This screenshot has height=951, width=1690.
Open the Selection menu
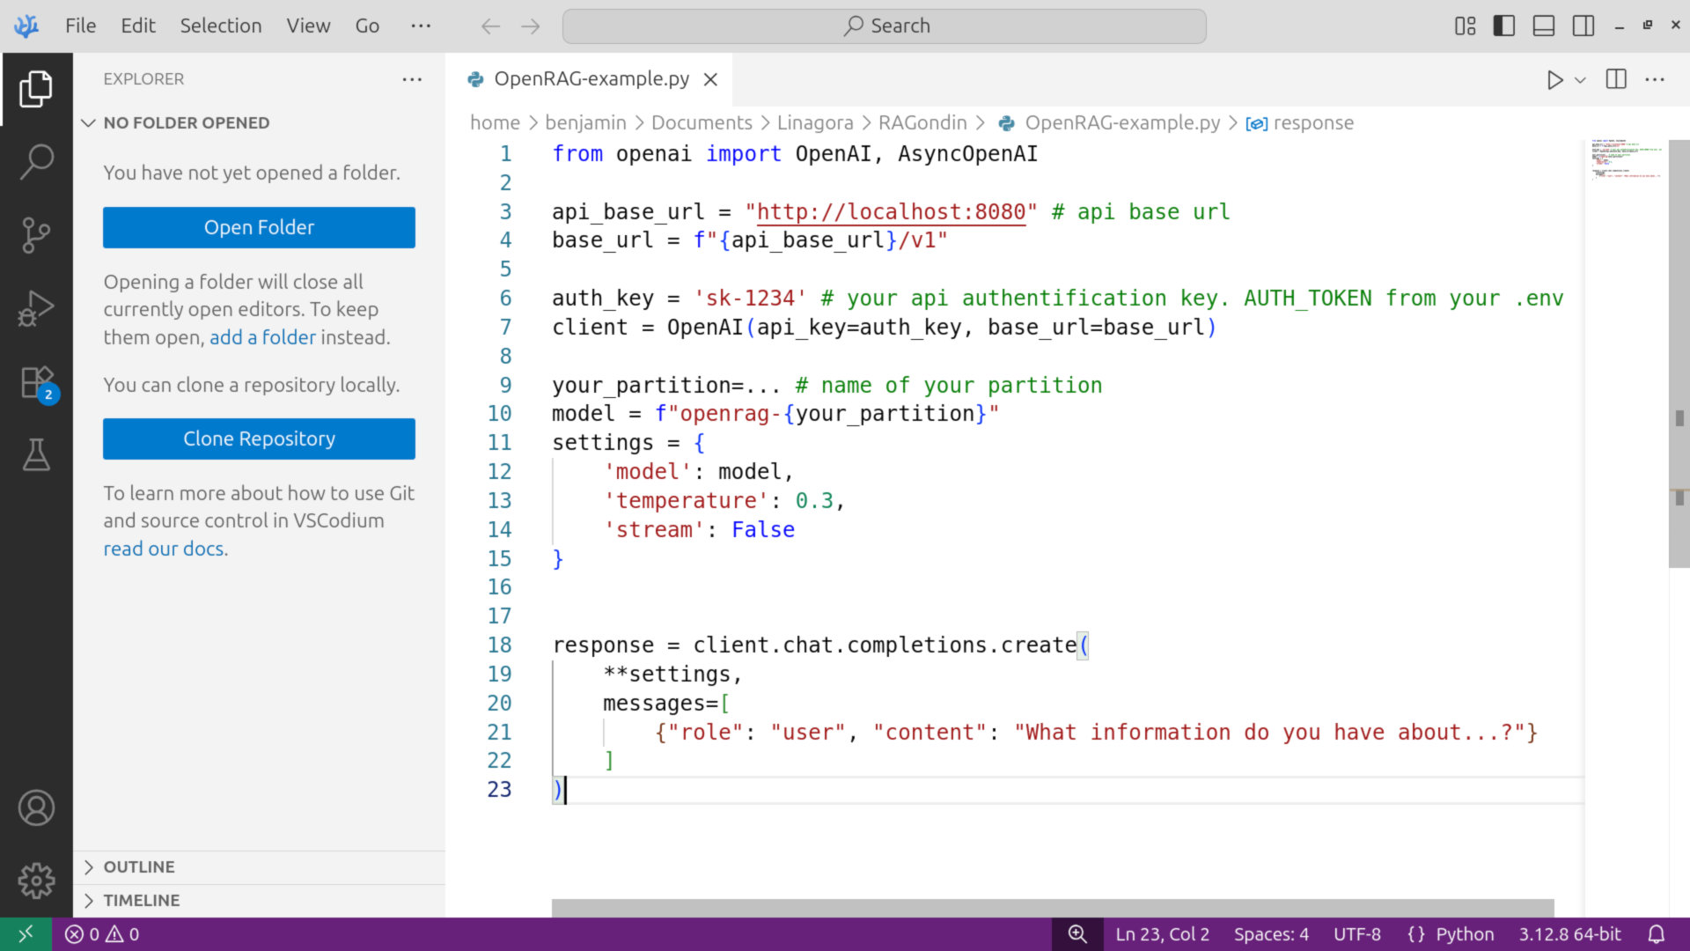point(221,26)
